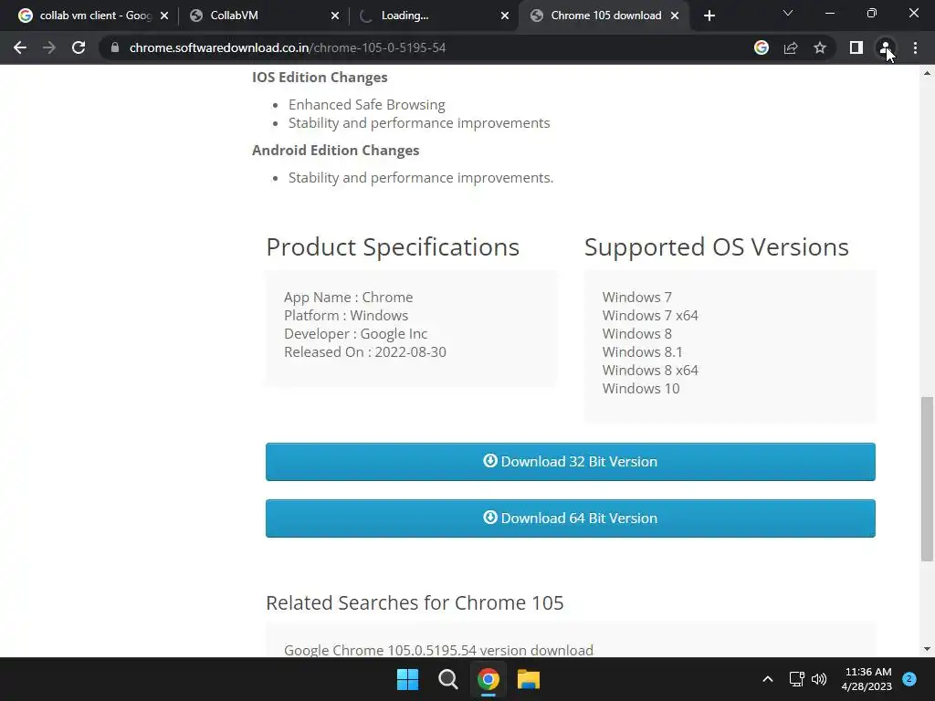Open the volume tray icon
Viewport: 935px width, 701px height.
819,679
